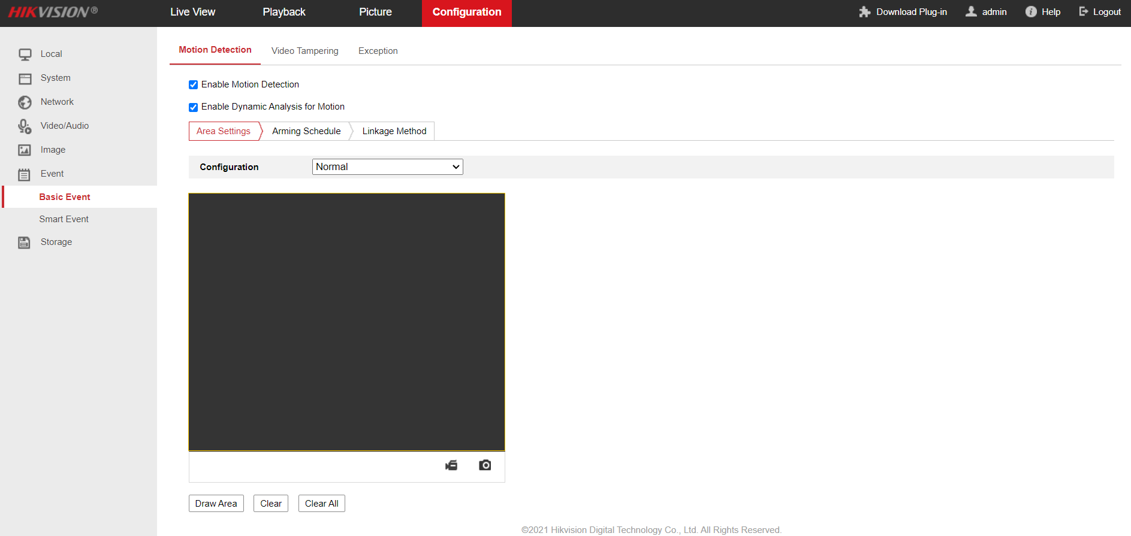The image size is (1131, 536).
Task: Open Local settings via monitor icon
Action: point(25,54)
